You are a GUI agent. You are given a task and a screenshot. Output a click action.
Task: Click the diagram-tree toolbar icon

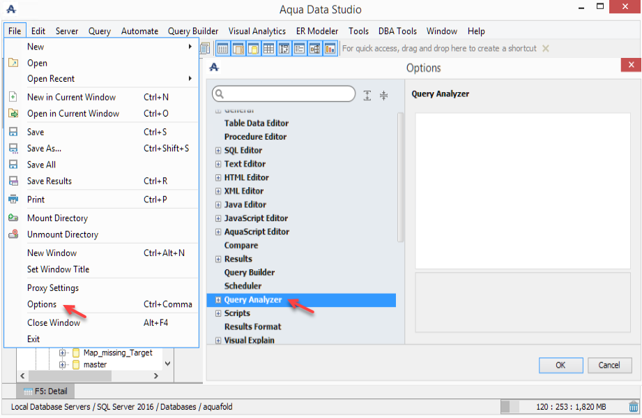coord(314,49)
